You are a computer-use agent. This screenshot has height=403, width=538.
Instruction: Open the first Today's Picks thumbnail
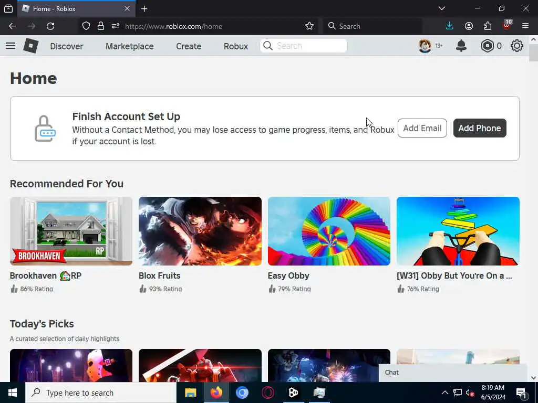tap(71, 365)
